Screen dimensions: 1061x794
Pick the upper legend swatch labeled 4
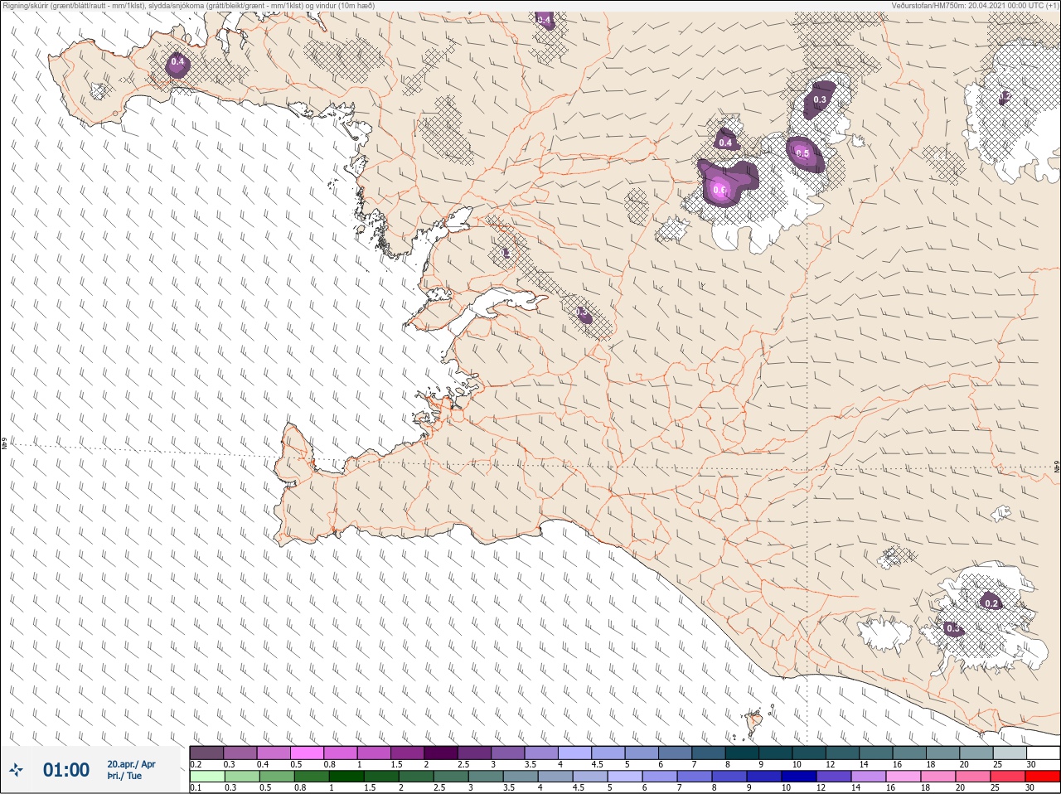click(575, 753)
